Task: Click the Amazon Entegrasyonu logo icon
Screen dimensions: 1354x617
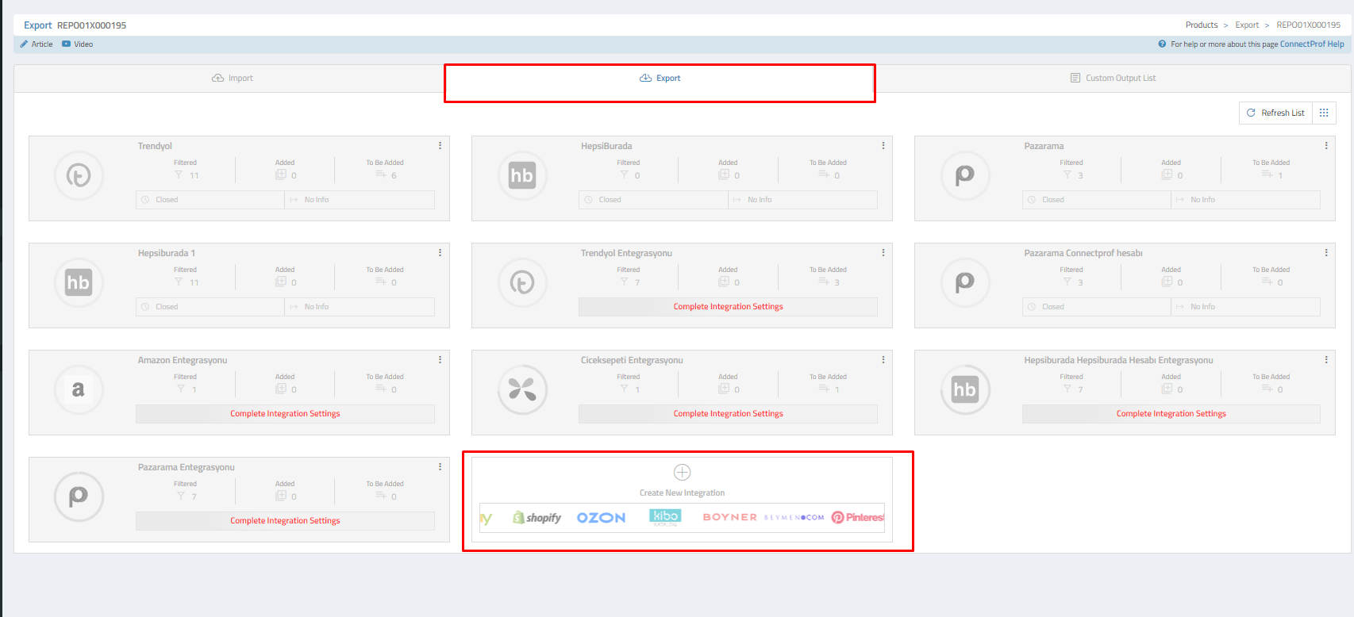Action: pos(79,389)
